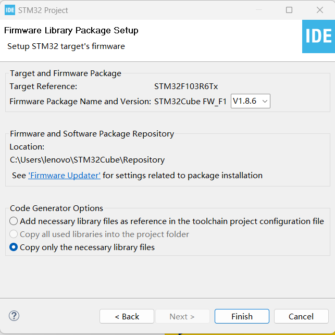
Task: Click the repository path C:\Users\lenovo\STM32Cube\Repository
Action: [x=87, y=160]
